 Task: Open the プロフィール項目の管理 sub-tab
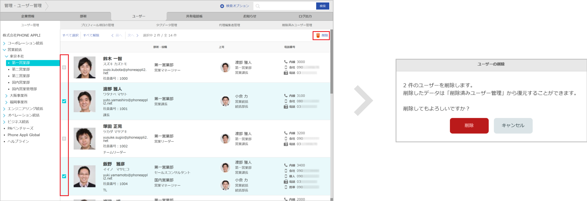(x=97, y=25)
